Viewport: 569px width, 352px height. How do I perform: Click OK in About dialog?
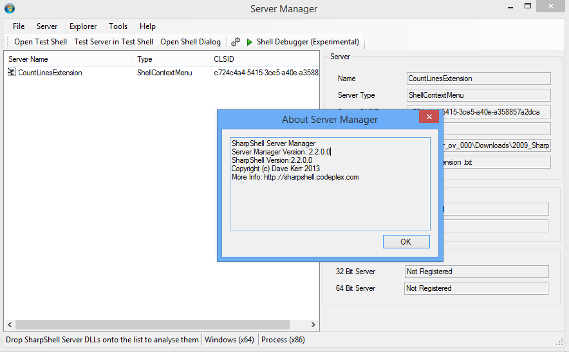(x=406, y=242)
